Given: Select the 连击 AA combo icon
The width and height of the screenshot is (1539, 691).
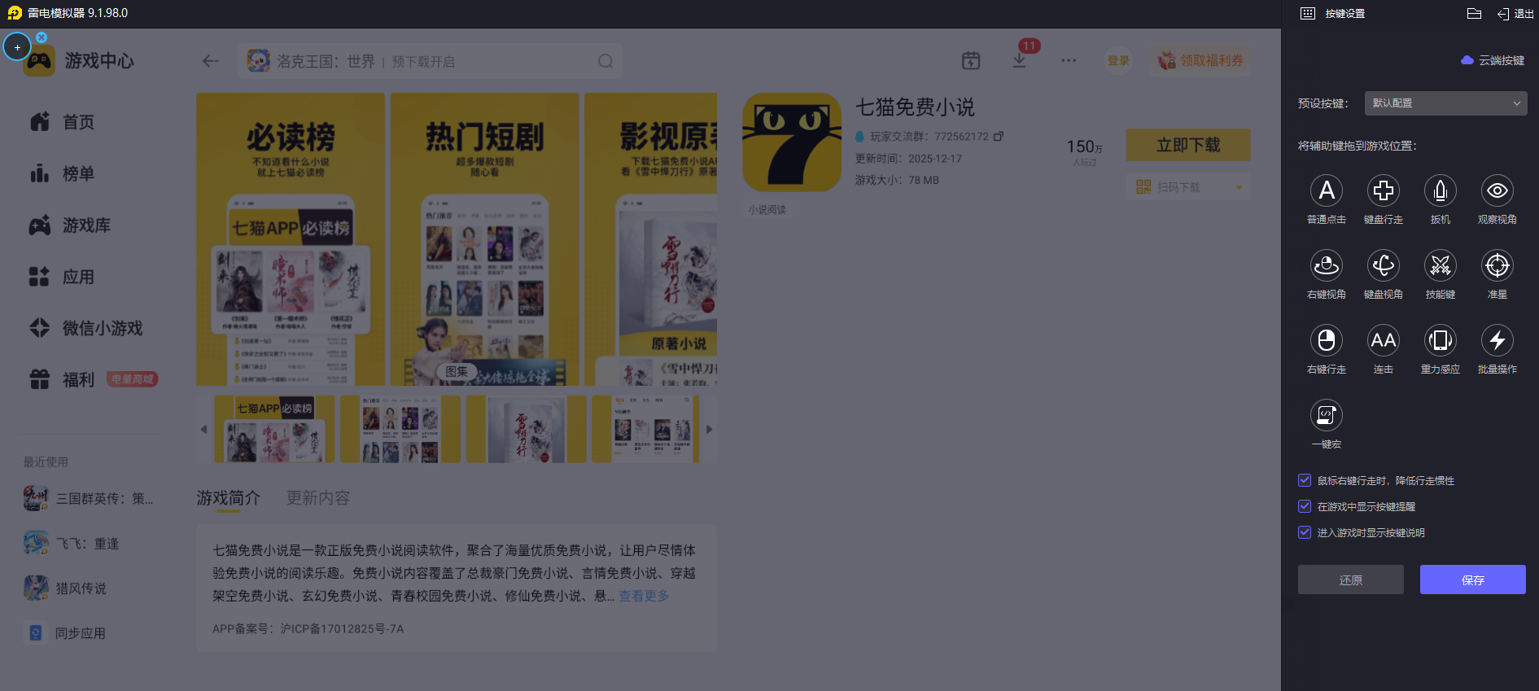Looking at the screenshot, I should click(1383, 341).
